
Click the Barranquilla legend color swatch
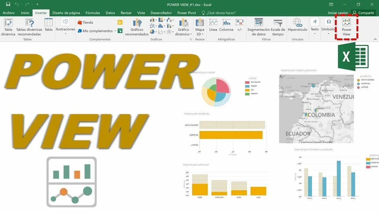point(247,82)
